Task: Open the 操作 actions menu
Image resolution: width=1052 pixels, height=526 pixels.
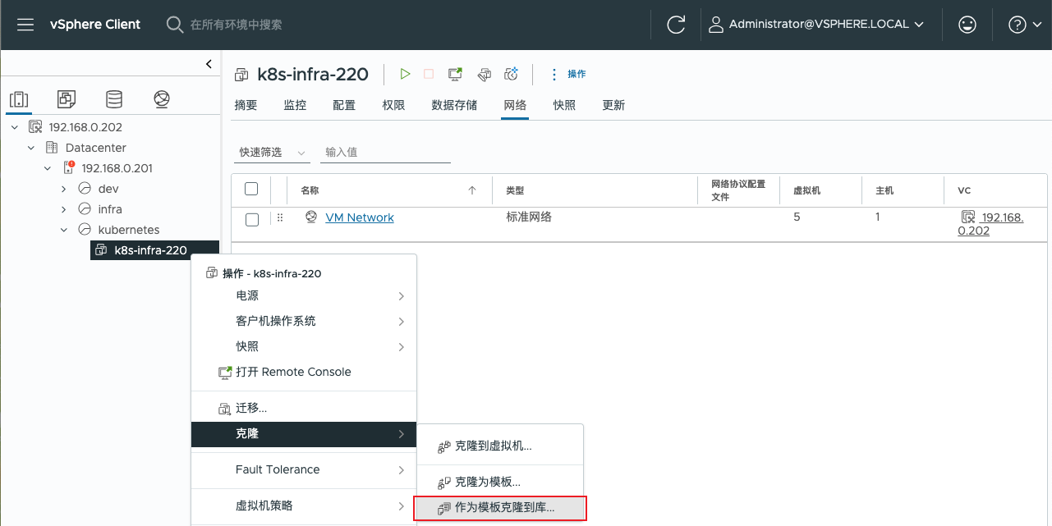Action: pos(568,74)
